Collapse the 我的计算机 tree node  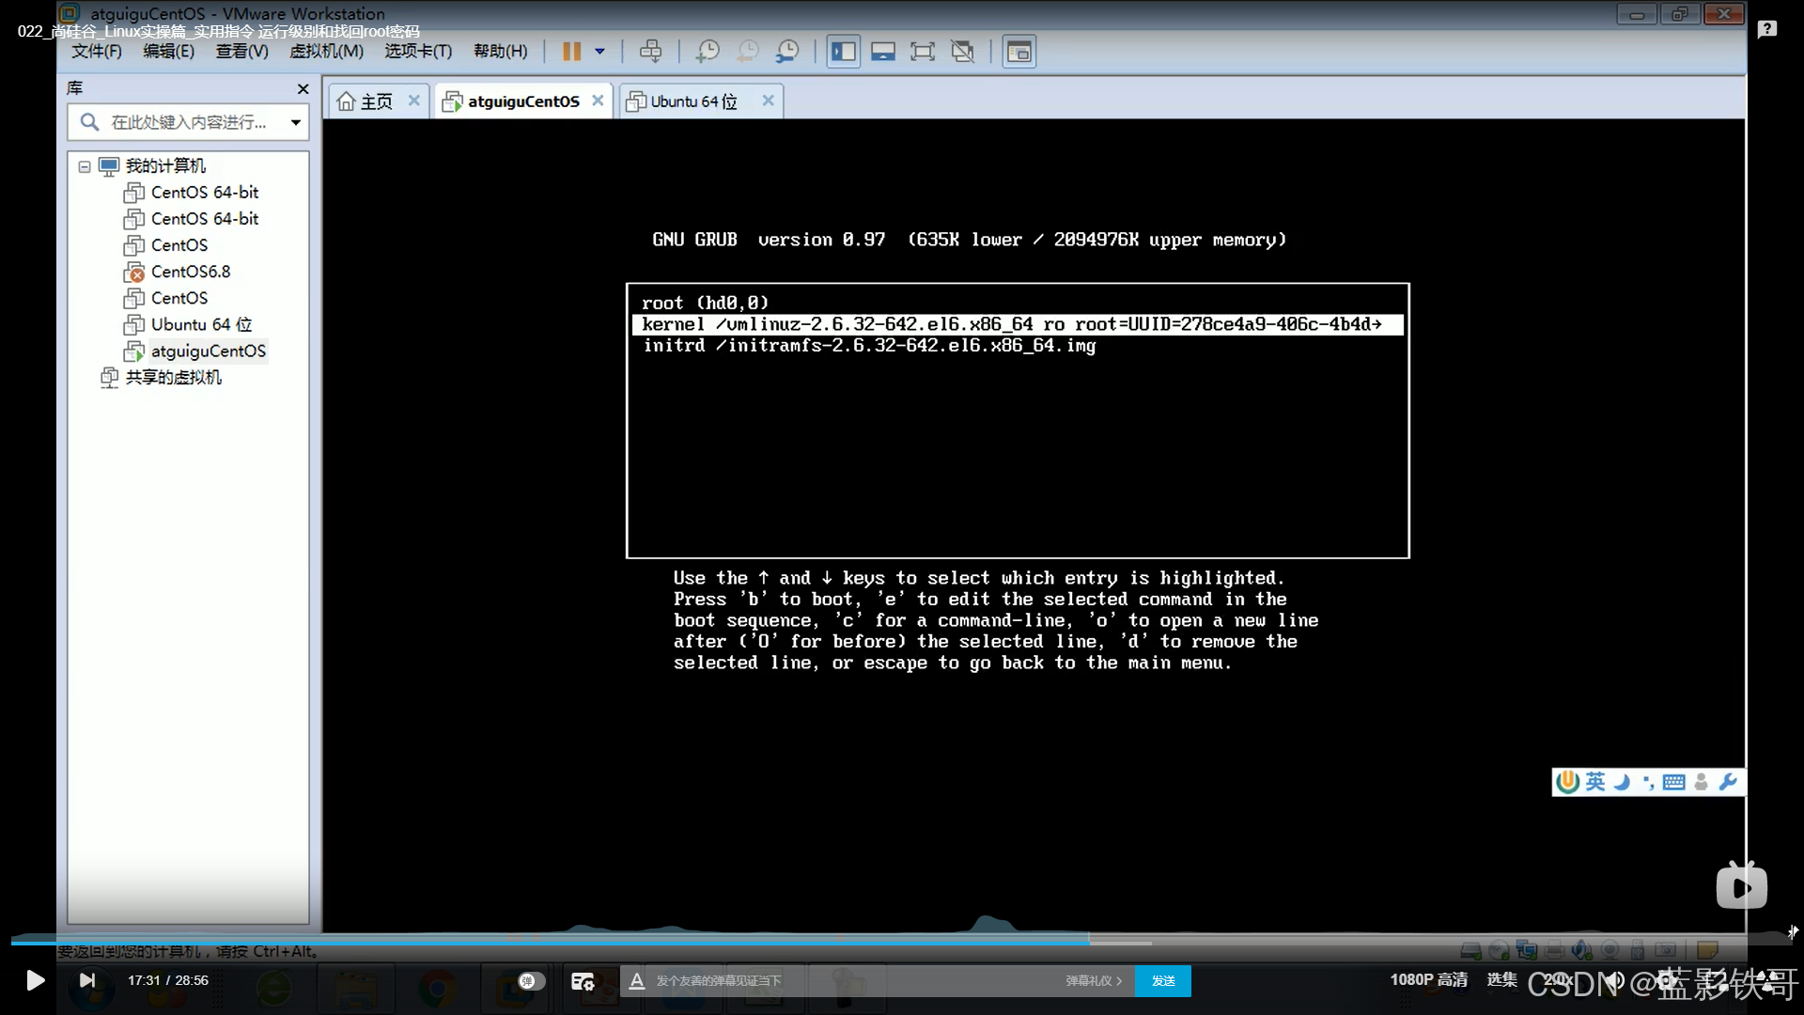tap(85, 166)
